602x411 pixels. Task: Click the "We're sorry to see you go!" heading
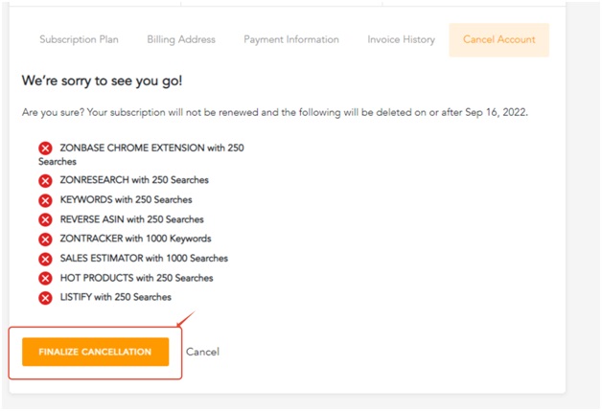click(x=103, y=81)
